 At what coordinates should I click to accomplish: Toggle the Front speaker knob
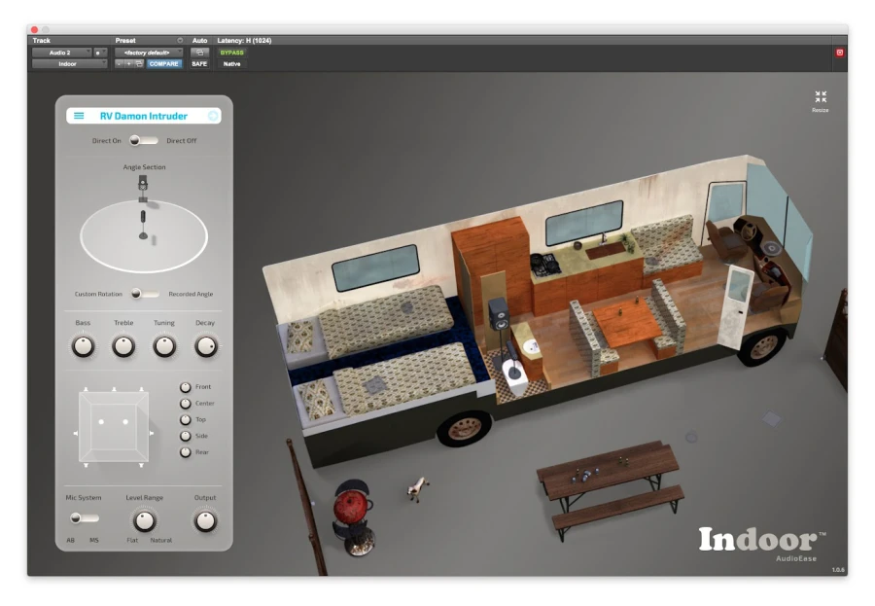186,387
